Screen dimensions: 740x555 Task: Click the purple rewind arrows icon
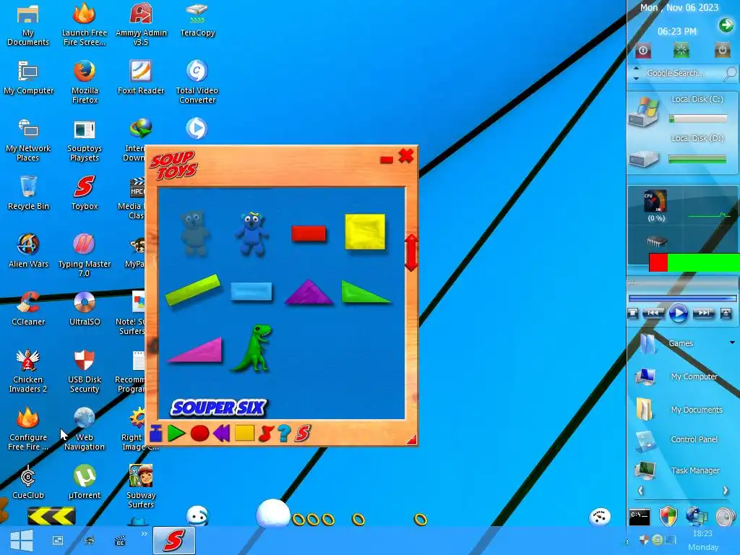(x=221, y=434)
